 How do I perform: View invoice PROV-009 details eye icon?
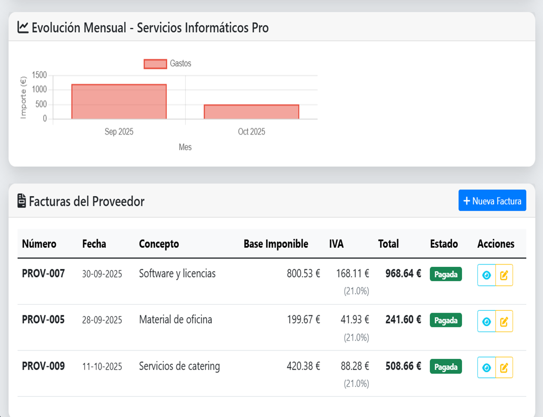pyautogui.click(x=486, y=368)
